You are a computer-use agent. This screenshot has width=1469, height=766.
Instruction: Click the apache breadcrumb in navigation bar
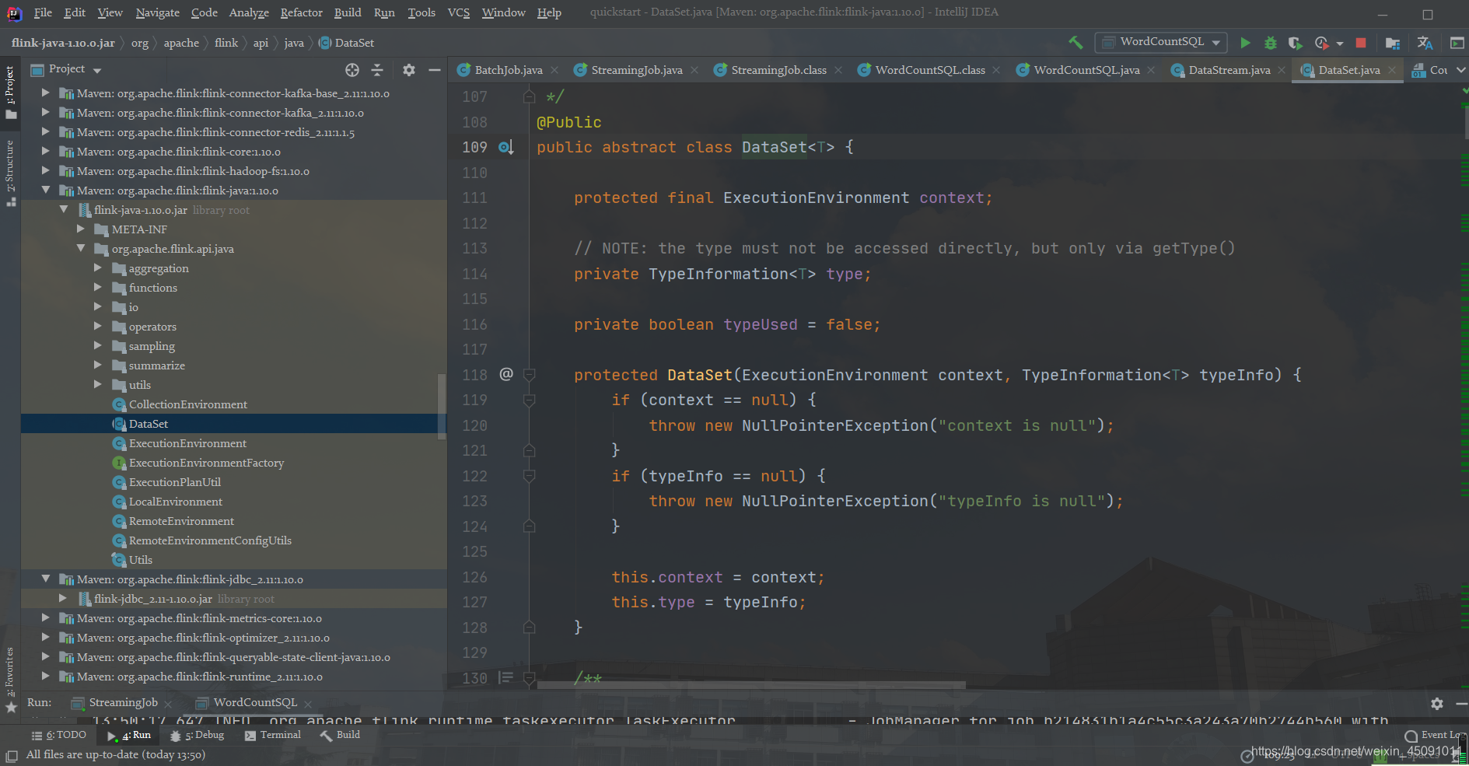(x=181, y=43)
